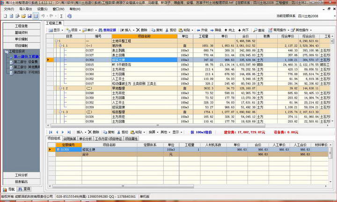This screenshot has height=202, width=337.
Task: Click the 剪切 scissors in upper toolbar
Action: click(171, 30)
